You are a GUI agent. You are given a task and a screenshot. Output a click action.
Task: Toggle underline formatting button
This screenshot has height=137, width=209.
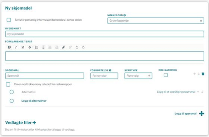click(22, 47)
